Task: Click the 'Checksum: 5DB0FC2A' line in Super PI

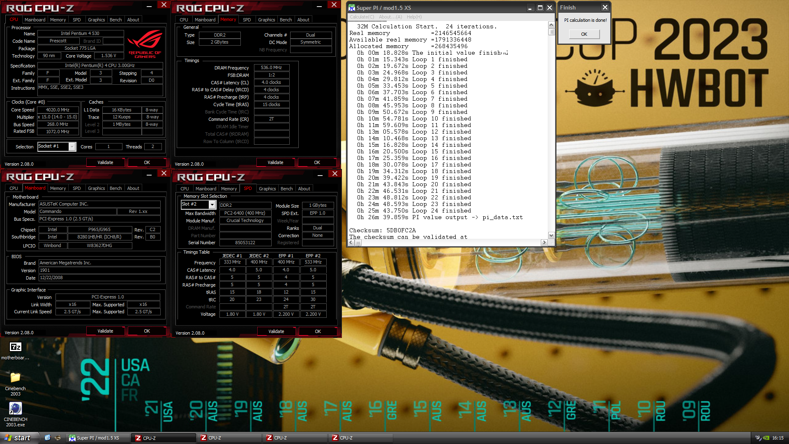Action: click(383, 230)
